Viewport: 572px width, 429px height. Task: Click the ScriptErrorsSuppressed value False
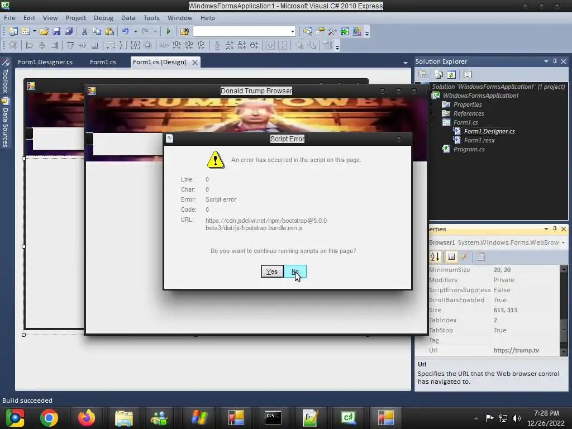point(502,290)
